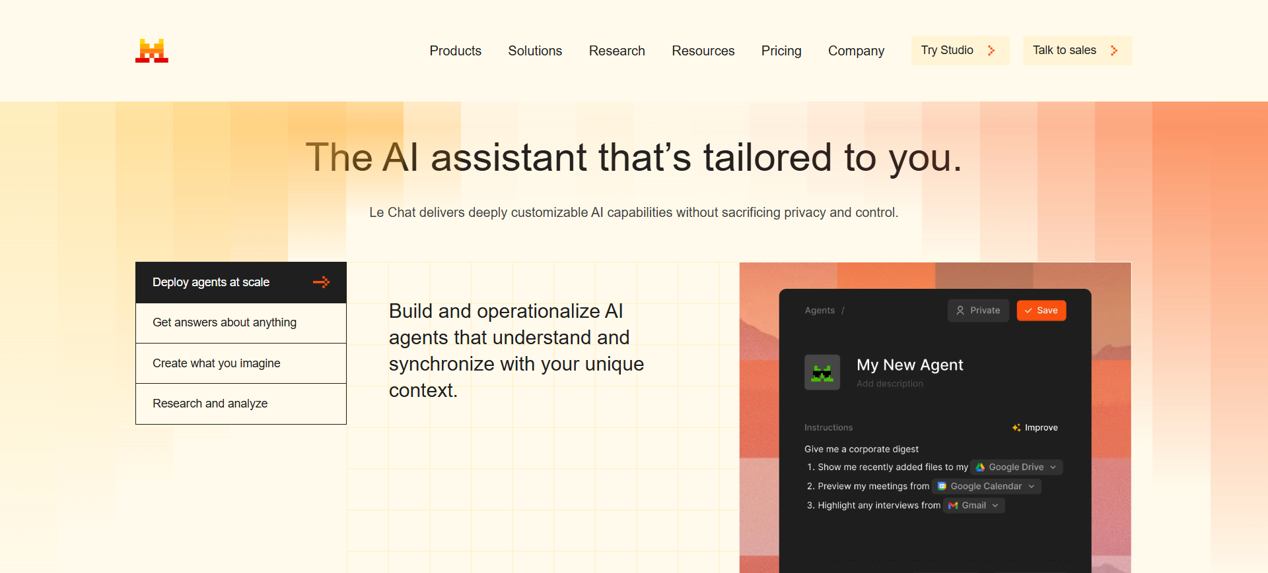Click the arrow icon beside Try Studio
1268x573 pixels.
991,51
